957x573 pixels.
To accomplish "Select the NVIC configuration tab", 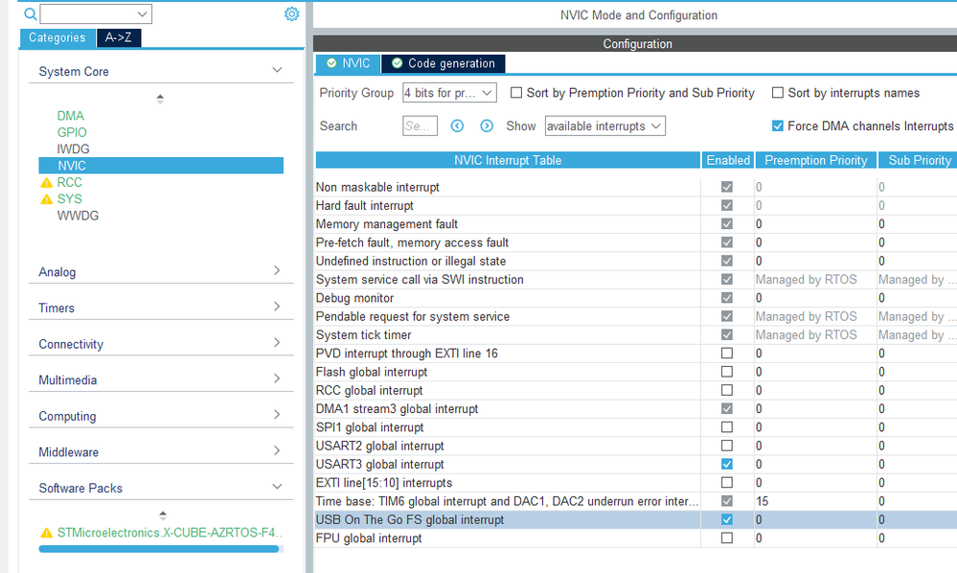I will pyautogui.click(x=348, y=63).
